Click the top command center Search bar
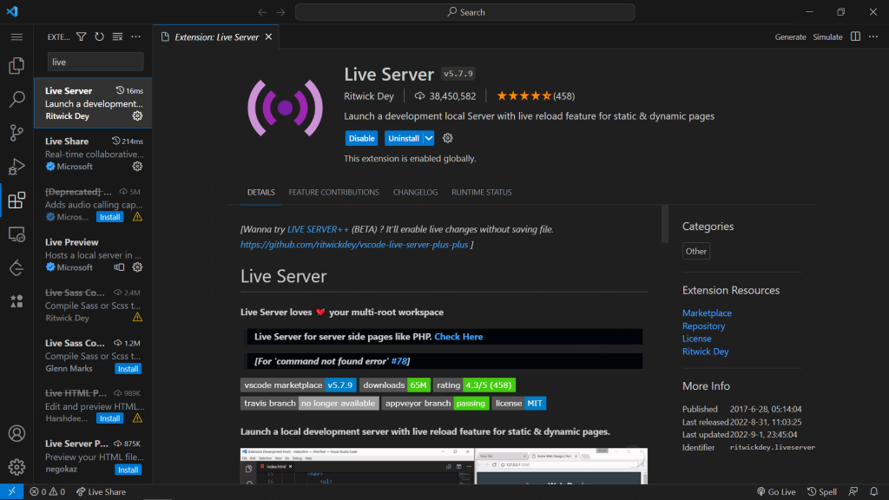 [x=464, y=12]
